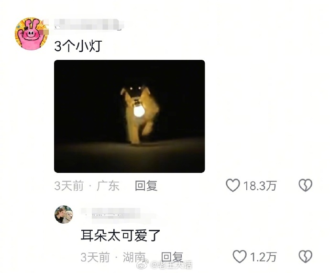Dislike the 3个小灯 comment with broken heart
Image resolution: width=330 pixels, height=273 pixels.
pyautogui.click(x=306, y=185)
